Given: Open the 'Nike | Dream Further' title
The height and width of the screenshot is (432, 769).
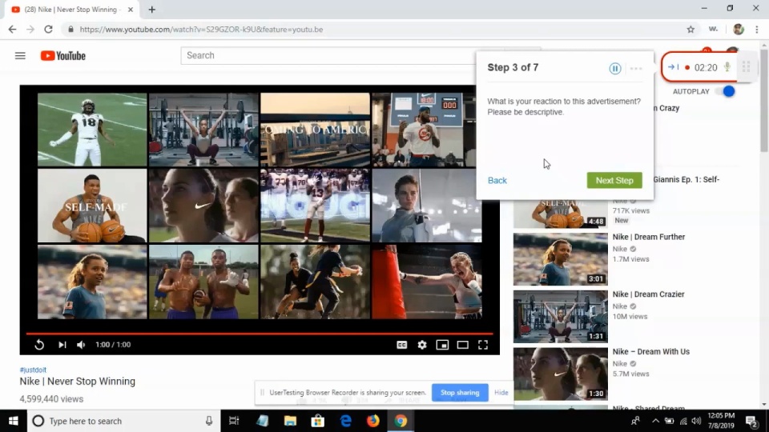Looking at the screenshot, I should [x=648, y=237].
